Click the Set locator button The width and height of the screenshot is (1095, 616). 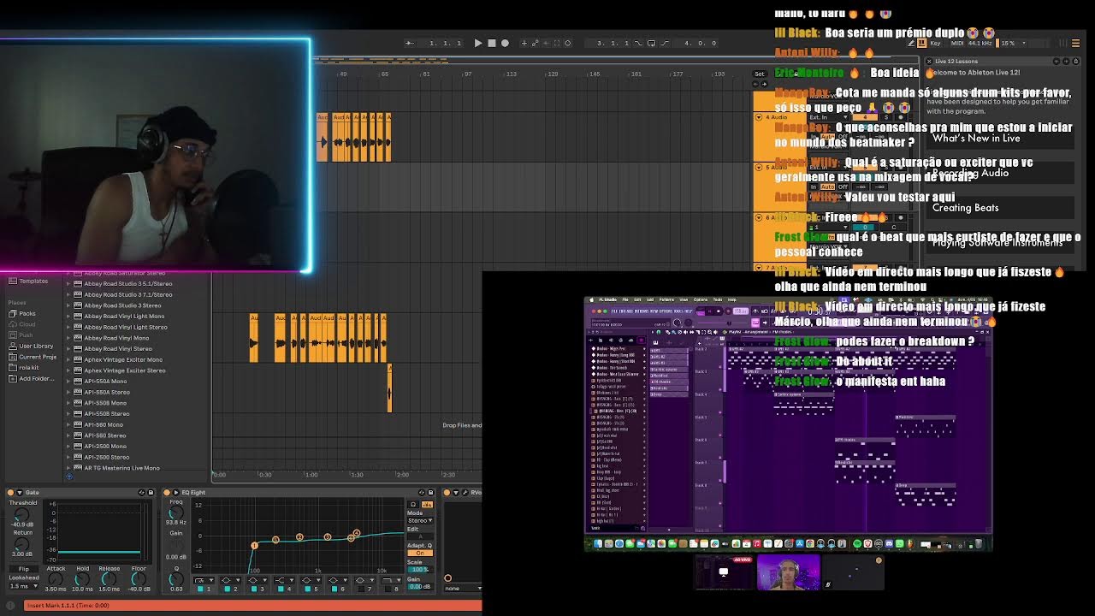[x=760, y=74]
